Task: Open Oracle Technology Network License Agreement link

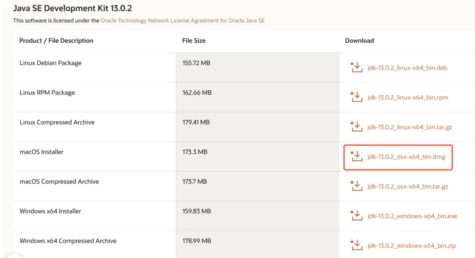Action: point(182,21)
